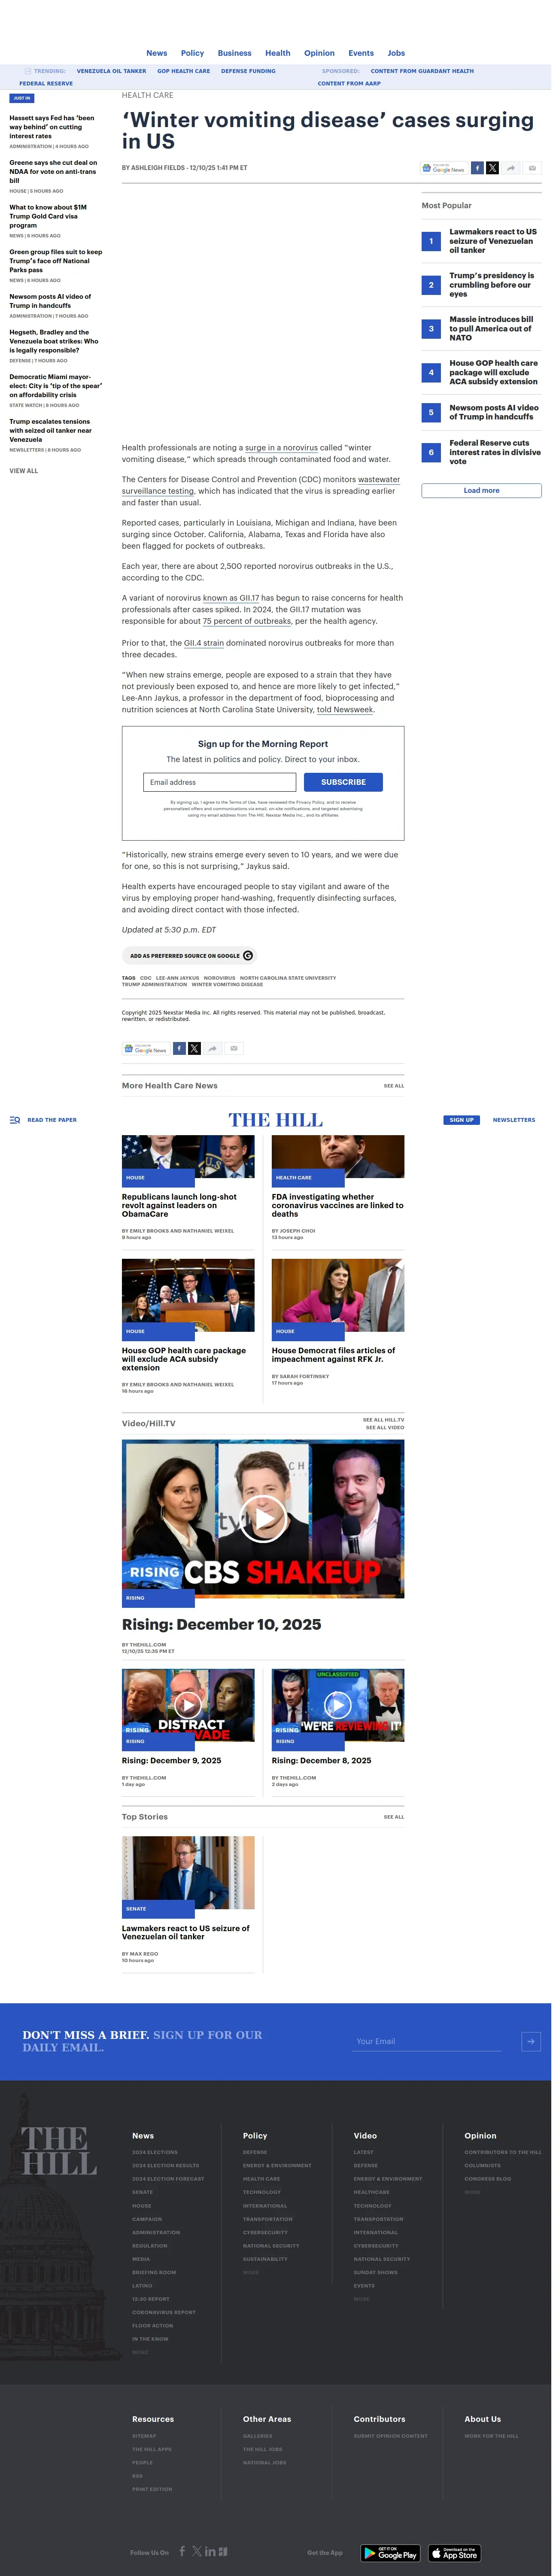Open Federal Reserve cuts rates story
559x2576 pixels.
point(494,452)
